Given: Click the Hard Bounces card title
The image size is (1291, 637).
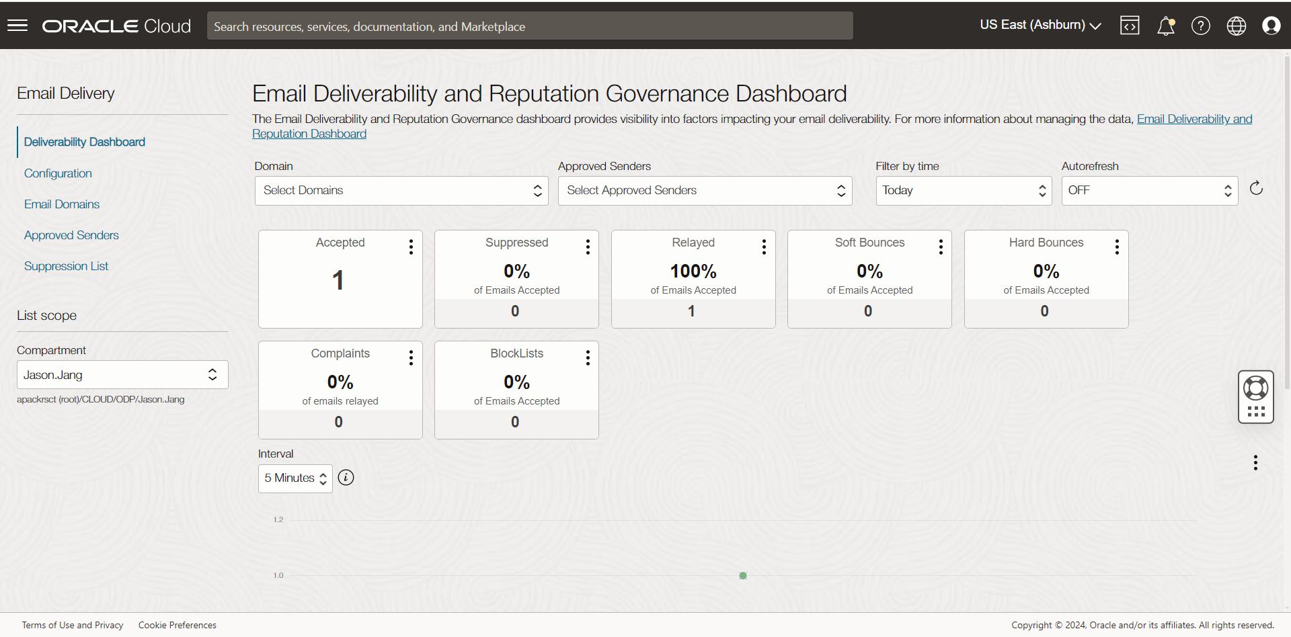Looking at the screenshot, I should [1046, 243].
